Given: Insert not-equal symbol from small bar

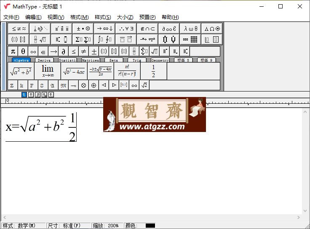Looking at the screenshot, I should coord(84,51).
